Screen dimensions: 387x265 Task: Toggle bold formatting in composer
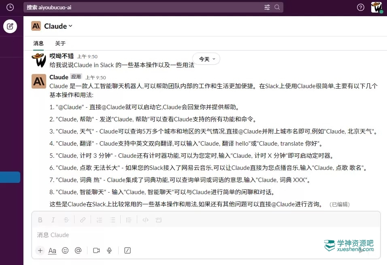40,220
